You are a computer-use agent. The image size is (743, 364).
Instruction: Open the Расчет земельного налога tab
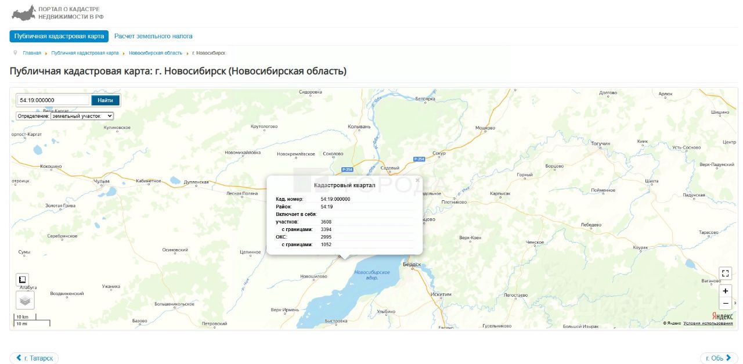click(x=153, y=36)
